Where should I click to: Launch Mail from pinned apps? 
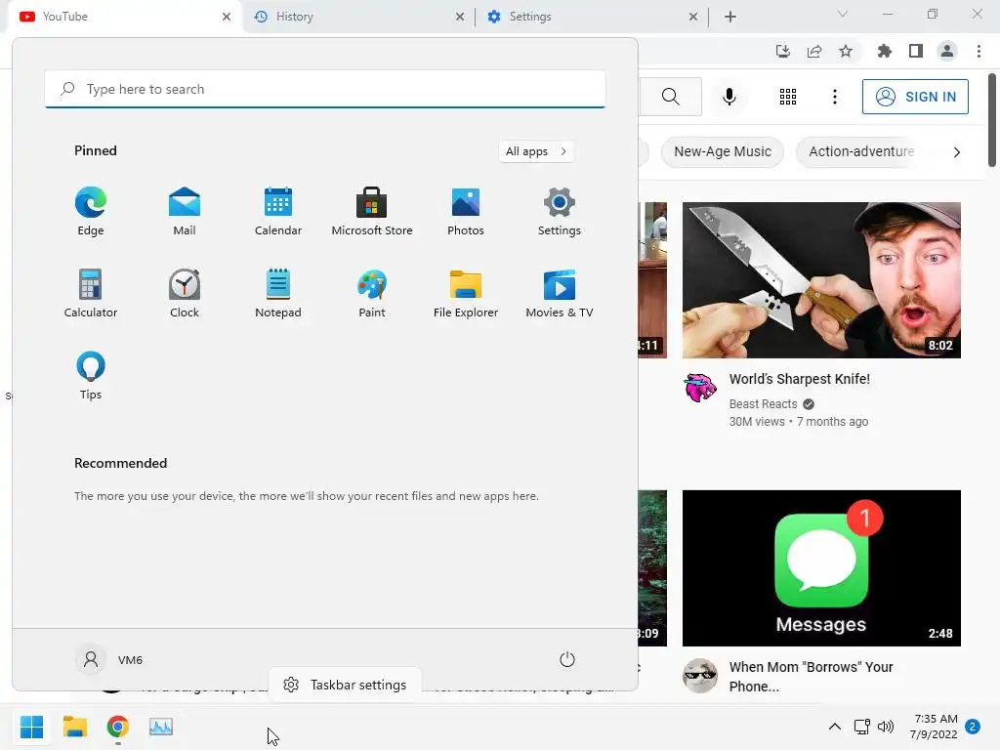[x=185, y=212]
